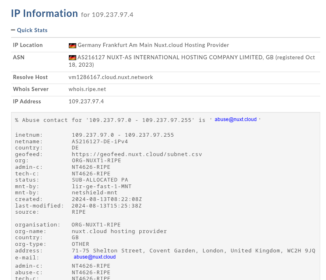
Task: Click the geofeed URL https://geofeed.nuxt.cloud/subnet.csv
Action: pyautogui.click(x=137, y=154)
